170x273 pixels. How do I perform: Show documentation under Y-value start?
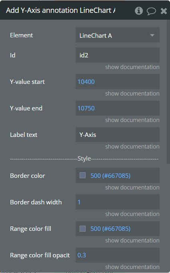(x=132, y=94)
